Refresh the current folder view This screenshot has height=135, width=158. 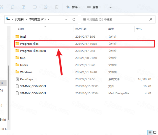pos(74,19)
